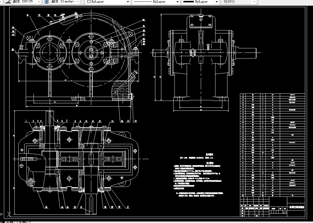Select part label "12" above the plan view
Image resolution: width=313 pixels, height=223 pixels.
point(100,121)
